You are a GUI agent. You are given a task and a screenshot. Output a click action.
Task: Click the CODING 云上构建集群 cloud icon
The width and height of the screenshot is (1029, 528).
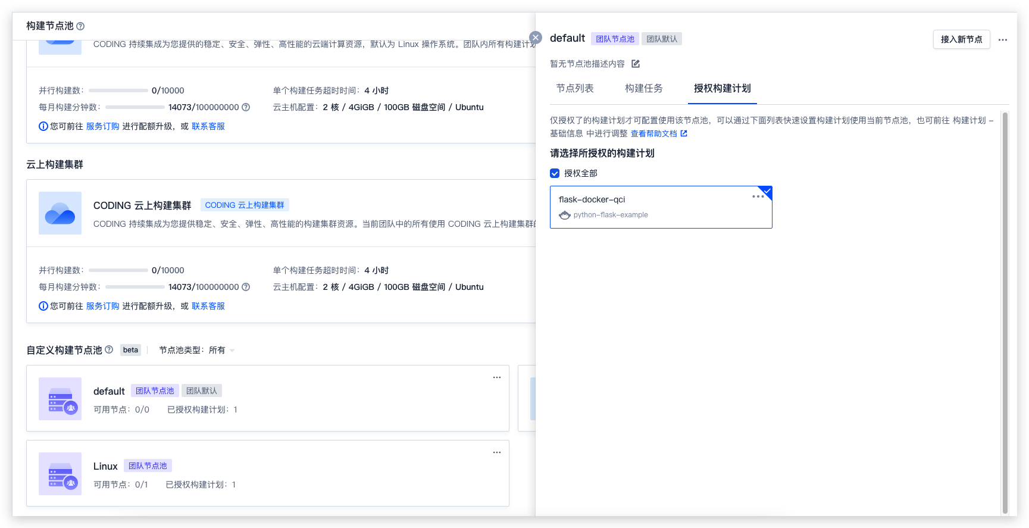pos(60,213)
